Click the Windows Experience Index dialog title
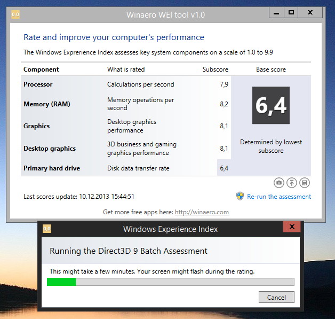 pyautogui.click(x=170, y=229)
